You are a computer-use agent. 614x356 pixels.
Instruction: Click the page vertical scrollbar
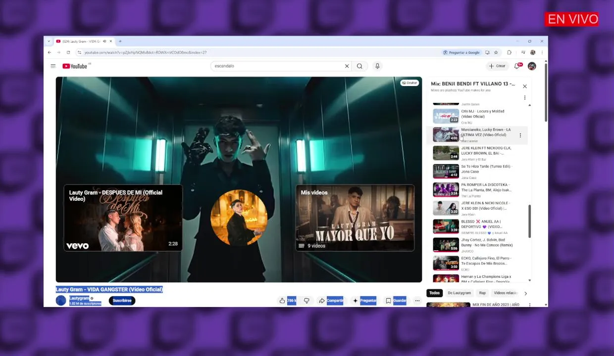tap(546, 92)
